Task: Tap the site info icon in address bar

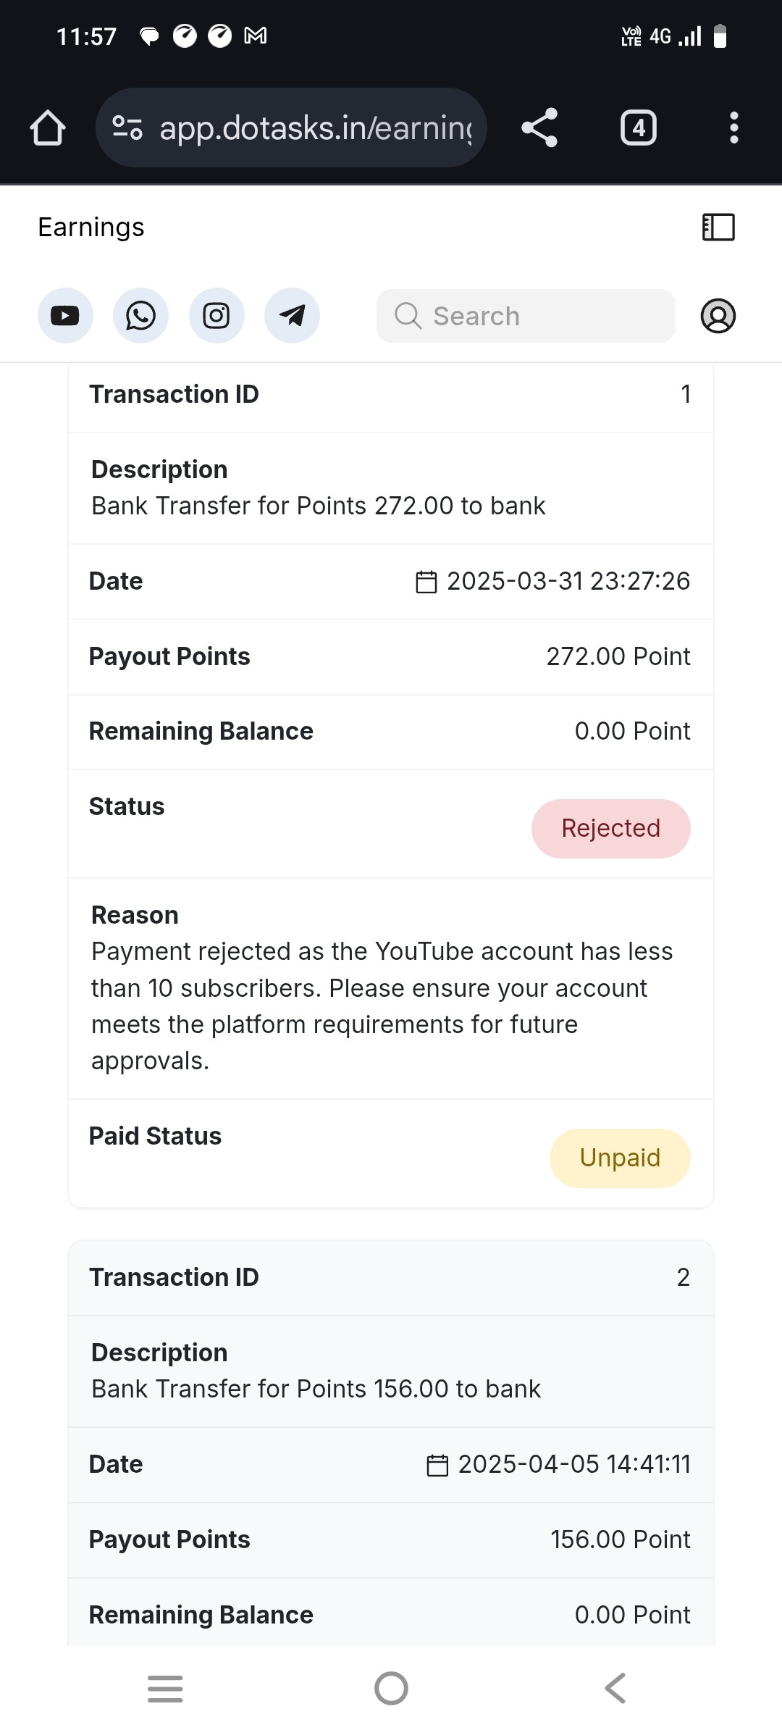Action: [x=127, y=128]
